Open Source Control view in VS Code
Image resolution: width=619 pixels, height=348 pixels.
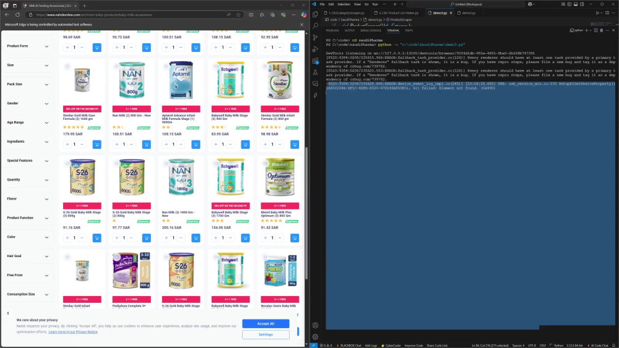[x=315, y=38]
